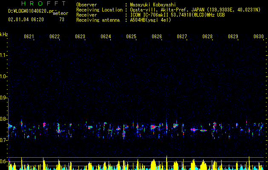The width and height of the screenshot is (268, 170).
Task: Click location Ogata-vill. Akita-Pref. JAPAN text
Action: pyautogui.click(x=195, y=10)
